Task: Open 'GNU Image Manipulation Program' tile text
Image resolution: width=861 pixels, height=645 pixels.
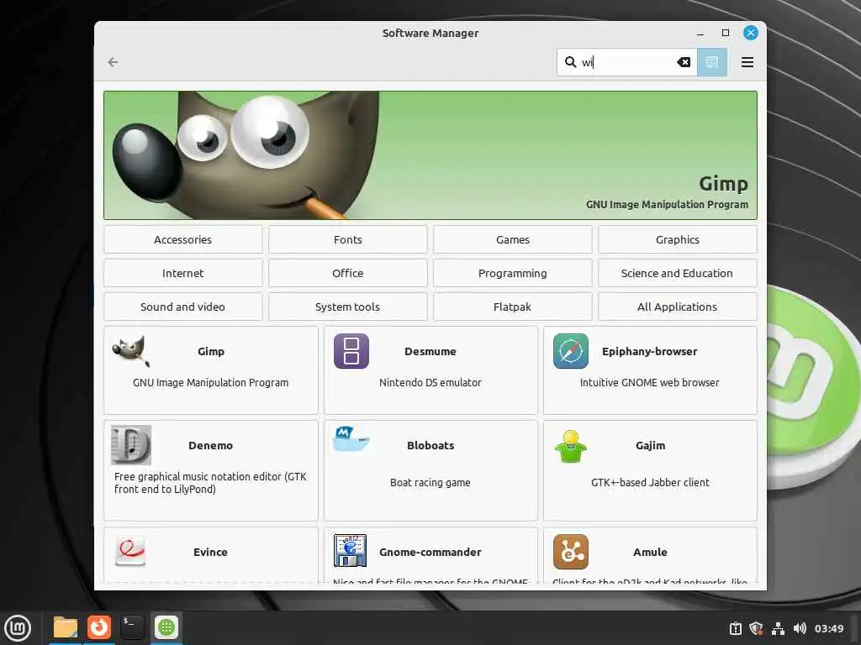Action: 210,383
